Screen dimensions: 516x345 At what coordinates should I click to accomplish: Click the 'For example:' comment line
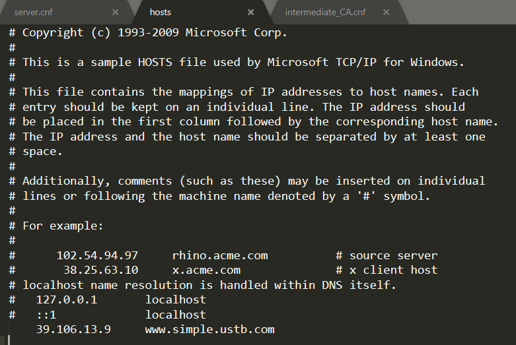[x=63, y=226]
